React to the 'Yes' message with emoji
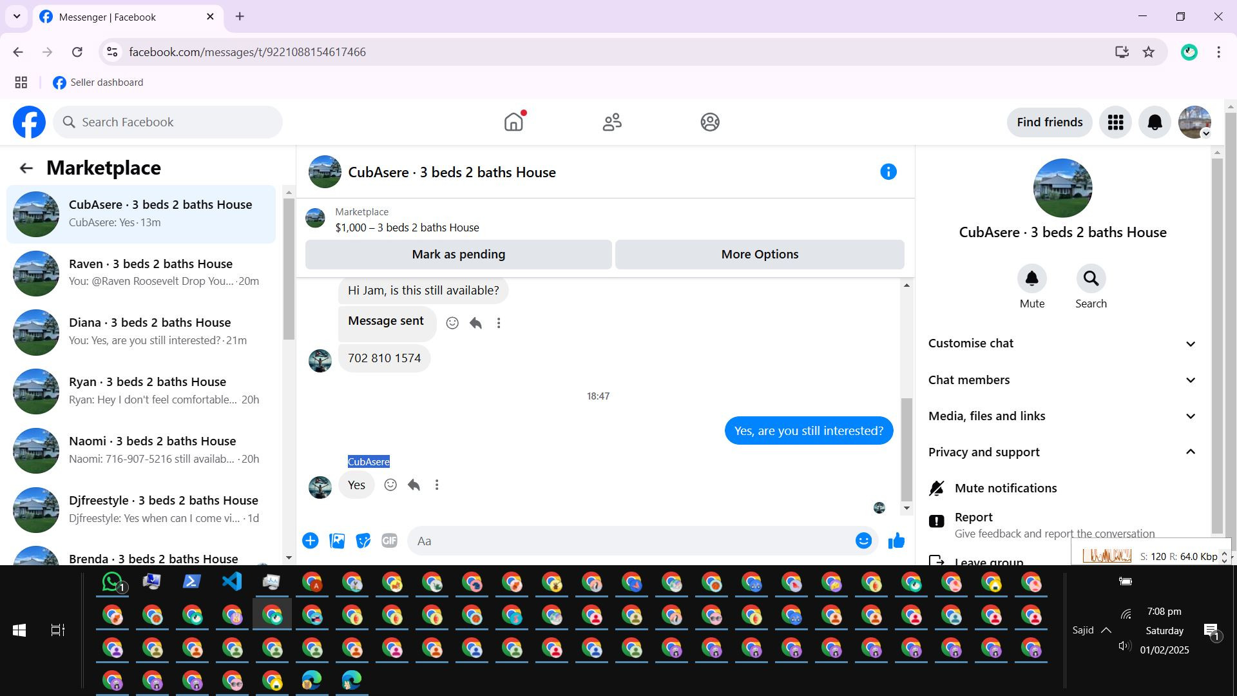 [390, 485]
